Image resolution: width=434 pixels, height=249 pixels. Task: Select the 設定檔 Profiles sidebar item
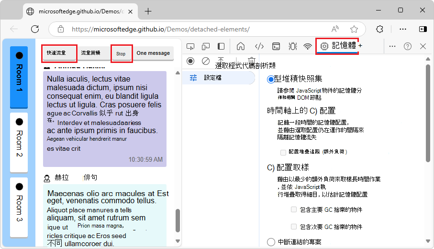click(219, 78)
